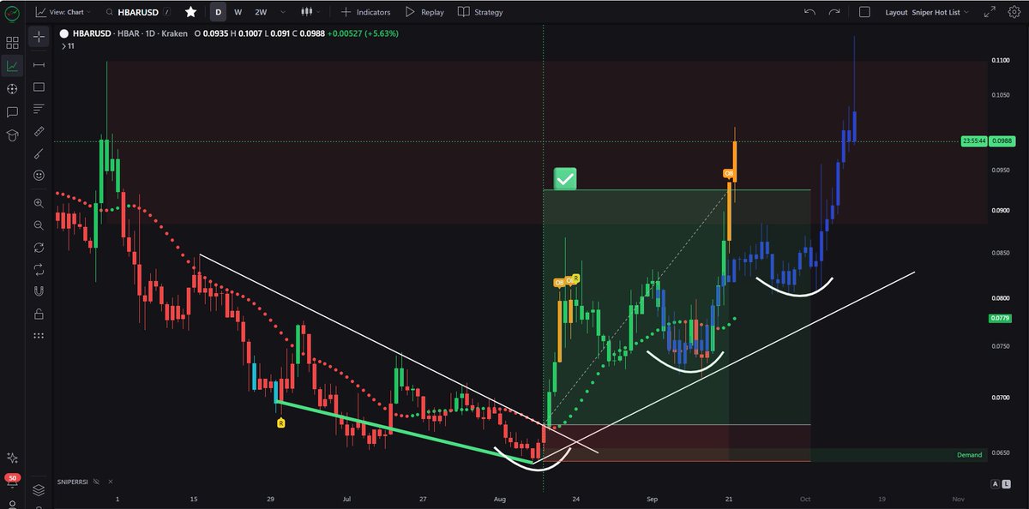Image resolution: width=1029 pixels, height=509 pixels.
Task: Open the scanner crosshair circle icon
Action: pyautogui.click(x=13, y=89)
